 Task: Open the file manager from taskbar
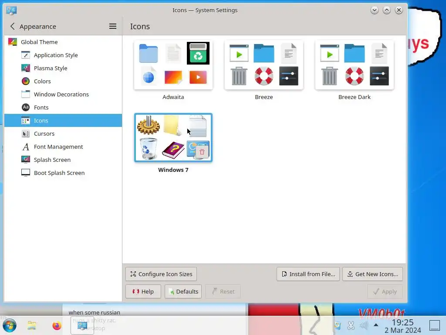31,325
